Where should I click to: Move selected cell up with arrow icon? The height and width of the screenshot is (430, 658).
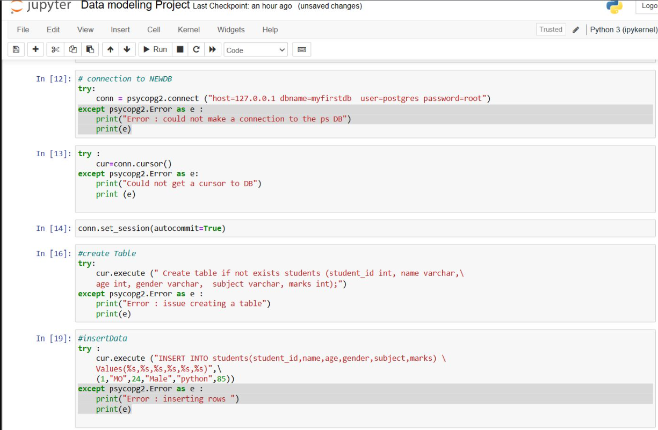(x=110, y=49)
